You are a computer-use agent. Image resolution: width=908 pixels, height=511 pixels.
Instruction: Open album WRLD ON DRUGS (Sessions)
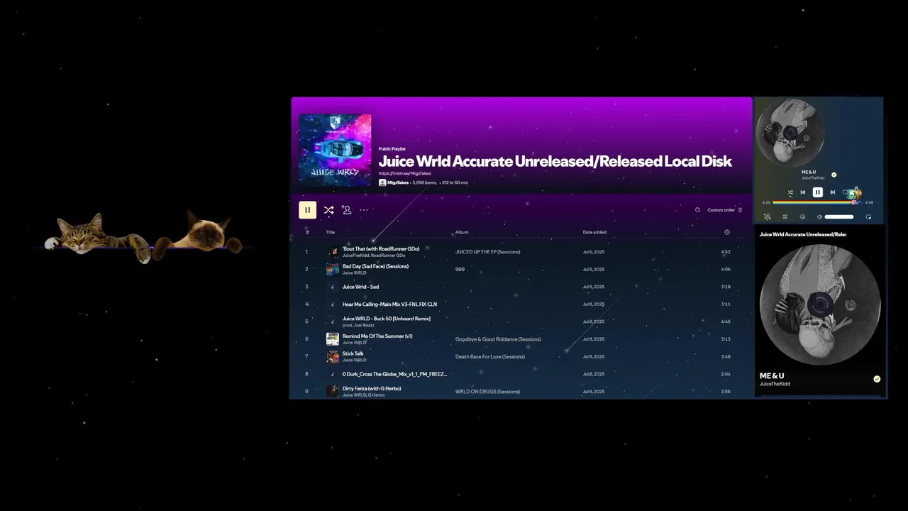[x=487, y=391]
